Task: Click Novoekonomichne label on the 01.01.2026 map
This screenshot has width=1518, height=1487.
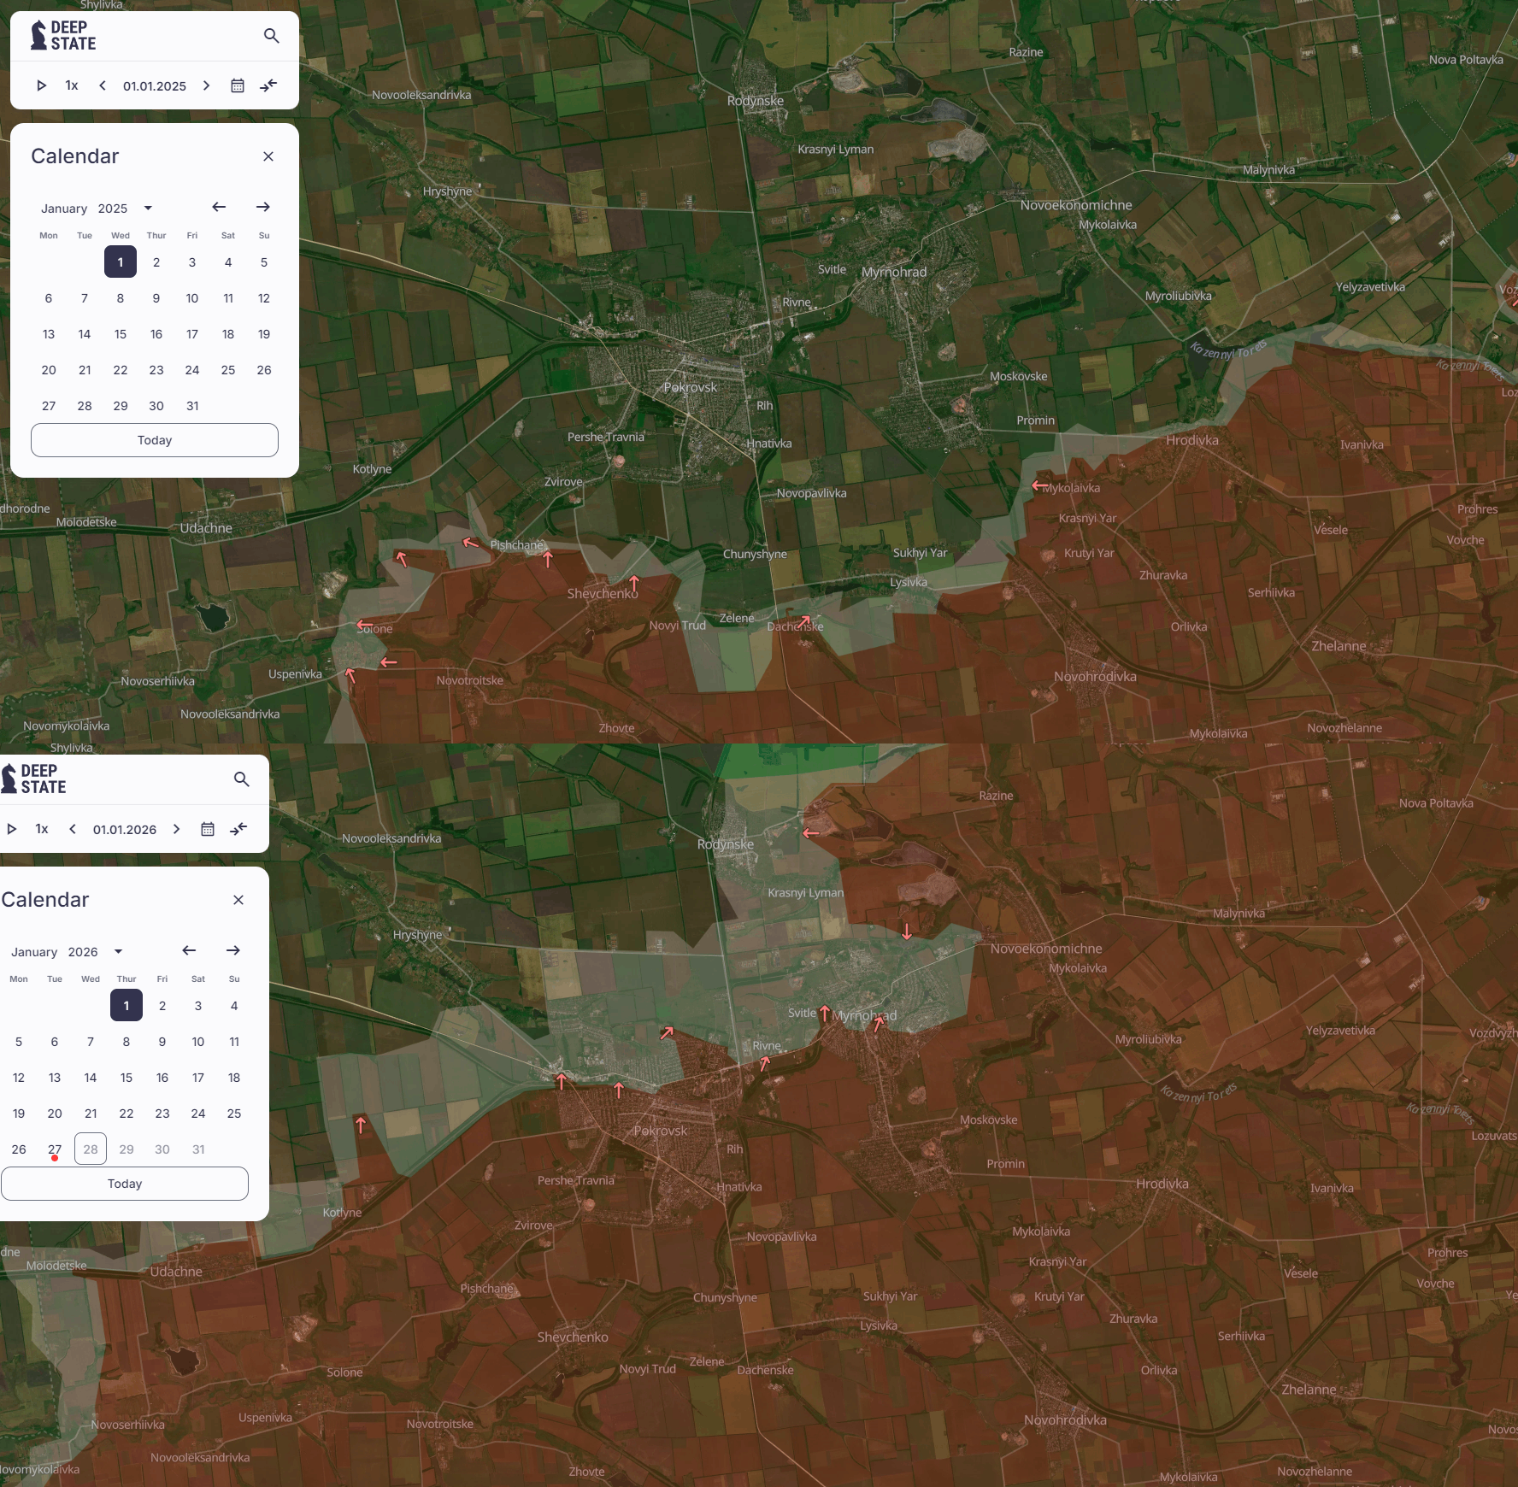Action: (x=1046, y=949)
